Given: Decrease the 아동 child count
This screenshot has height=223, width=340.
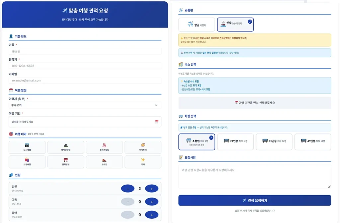Looking at the screenshot, I should (x=128, y=202).
